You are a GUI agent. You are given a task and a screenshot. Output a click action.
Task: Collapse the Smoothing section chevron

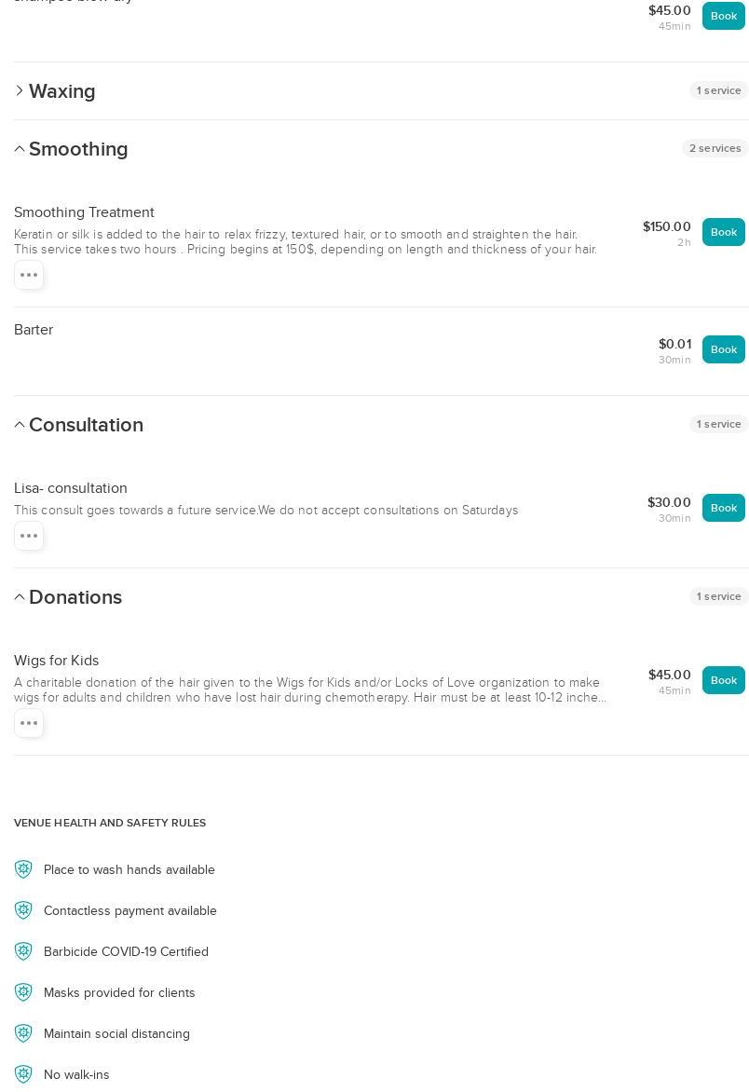click(20, 149)
